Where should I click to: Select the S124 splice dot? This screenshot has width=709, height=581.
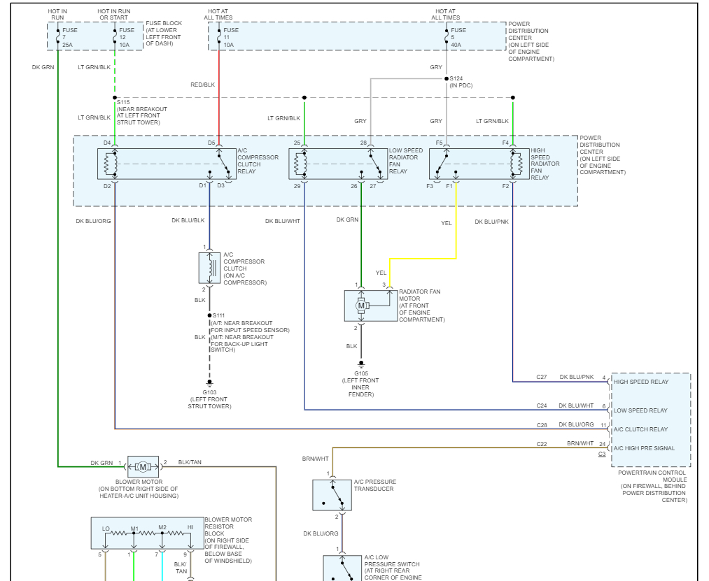447,78
